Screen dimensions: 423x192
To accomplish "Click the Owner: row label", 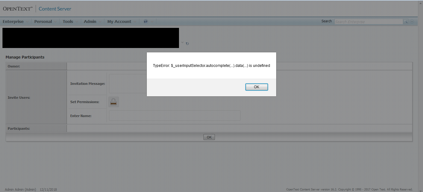I will coord(14,66).
